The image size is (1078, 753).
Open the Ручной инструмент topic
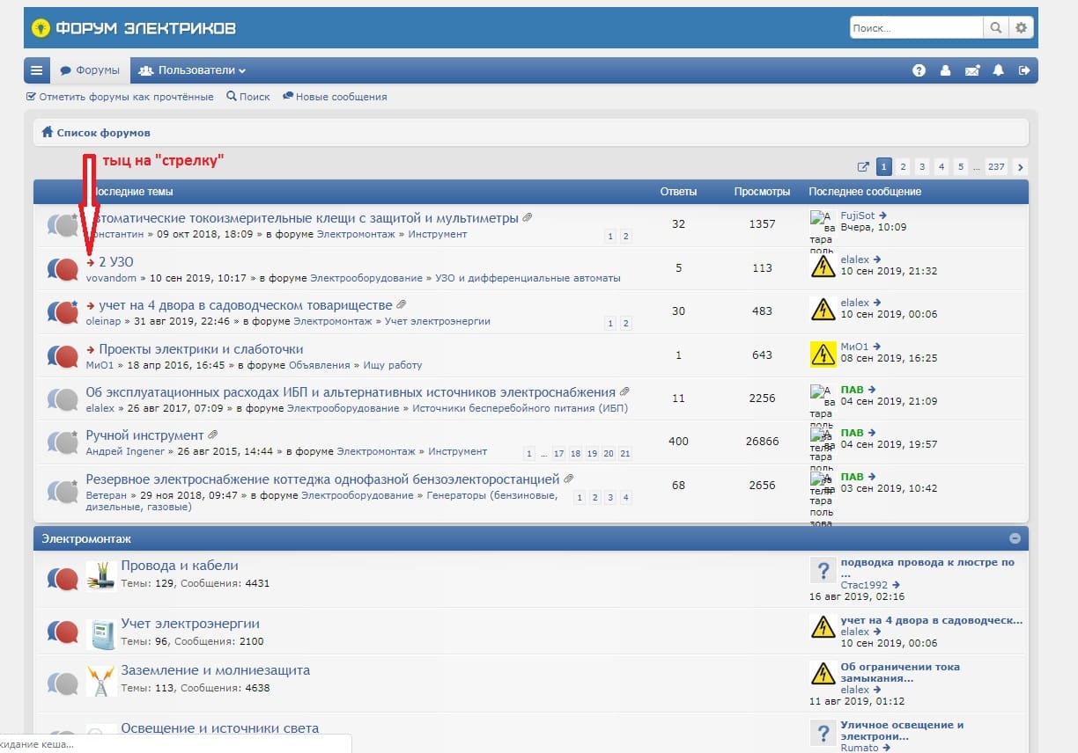click(x=144, y=435)
